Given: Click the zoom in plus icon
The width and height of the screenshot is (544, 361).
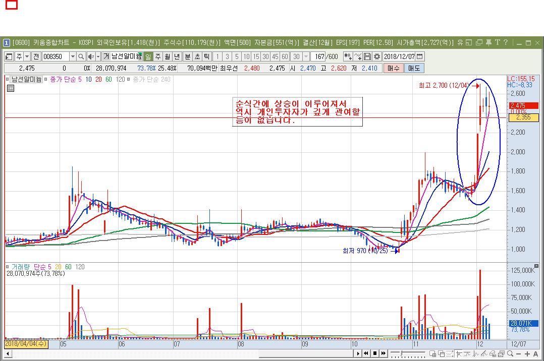Looking at the screenshot, I should (527, 353).
